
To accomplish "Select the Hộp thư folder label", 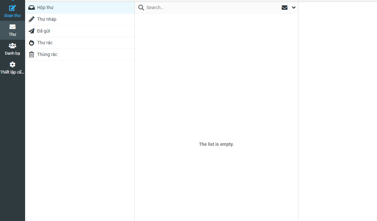I will (x=45, y=7).
